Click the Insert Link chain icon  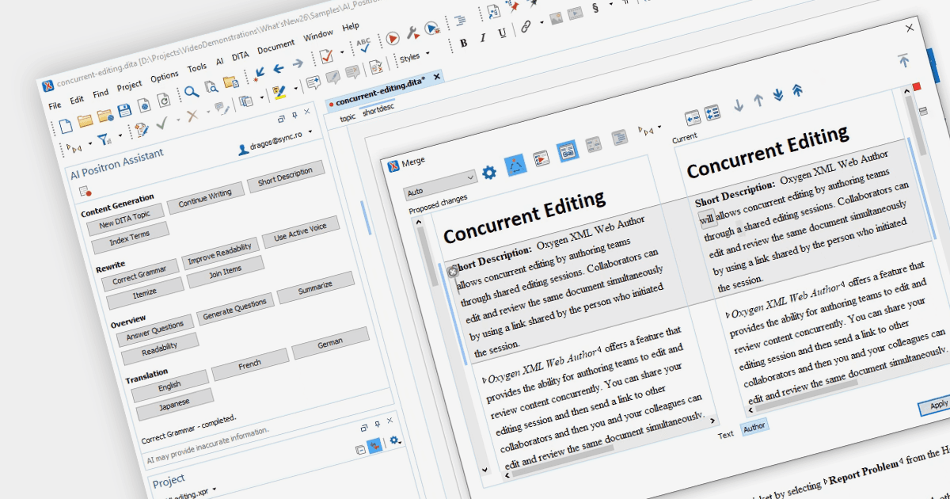coord(525,28)
